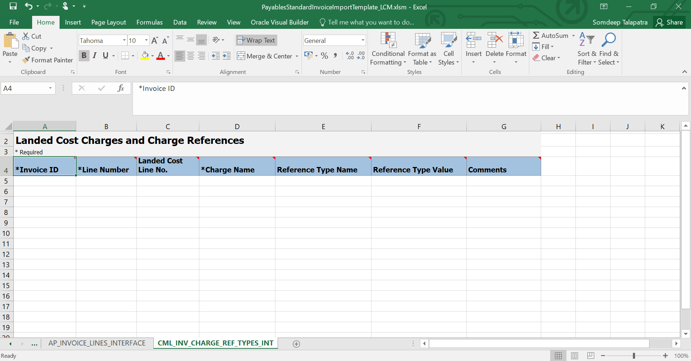691x361 pixels.
Task: Open Format cells menu icon
Action: pos(516,40)
